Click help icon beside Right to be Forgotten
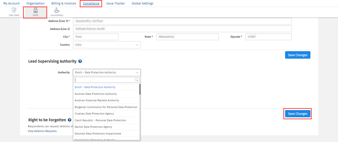The width and height of the screenshot is (338, 142). (x=69, y=120)
